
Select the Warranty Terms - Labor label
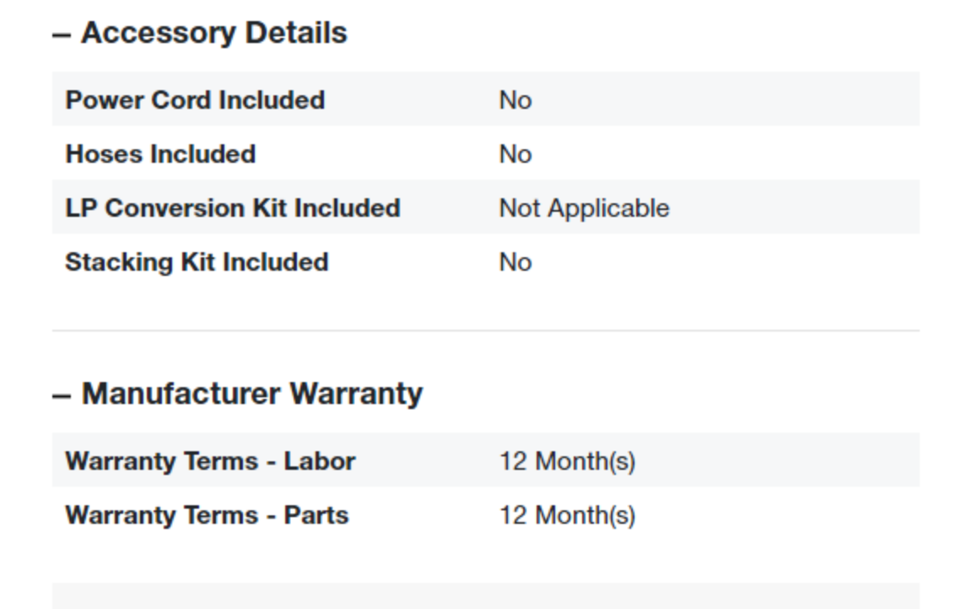coord(210,461)
